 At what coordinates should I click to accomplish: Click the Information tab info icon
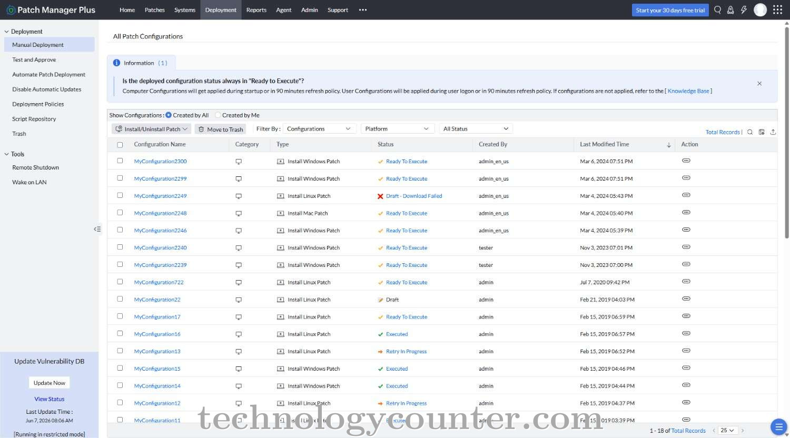116,63
